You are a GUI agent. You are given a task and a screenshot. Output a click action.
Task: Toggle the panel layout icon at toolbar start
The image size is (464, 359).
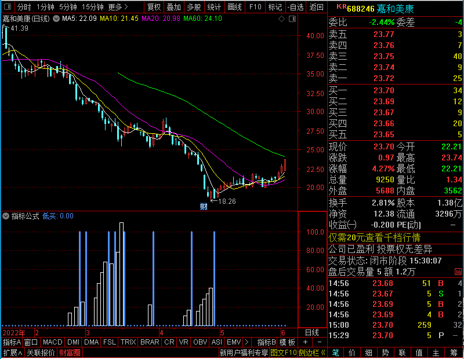point(8,6)
